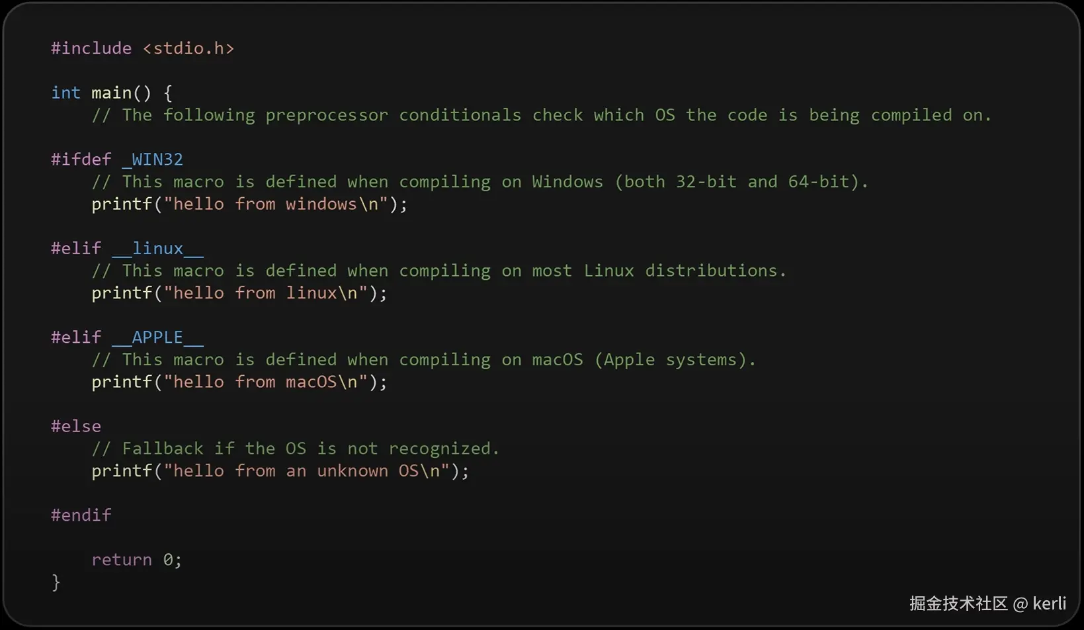
Task: Click the <stdio.h> header name
Action: tap(188, 48)
